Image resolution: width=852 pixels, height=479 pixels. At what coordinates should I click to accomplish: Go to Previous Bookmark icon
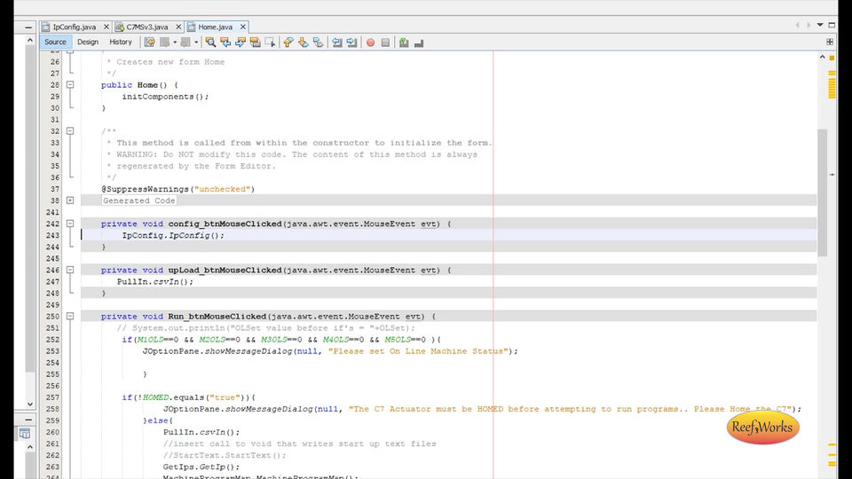click(x=288, y=43)
